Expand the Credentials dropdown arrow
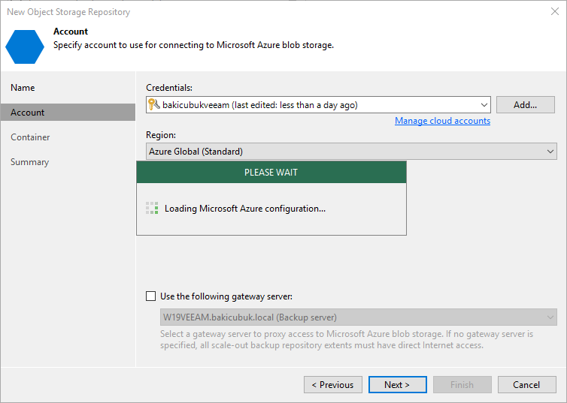Viewport: 567px width, 403px height. coord(484,105)
